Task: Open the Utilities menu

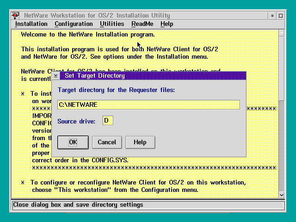Action: pos(112,24)
